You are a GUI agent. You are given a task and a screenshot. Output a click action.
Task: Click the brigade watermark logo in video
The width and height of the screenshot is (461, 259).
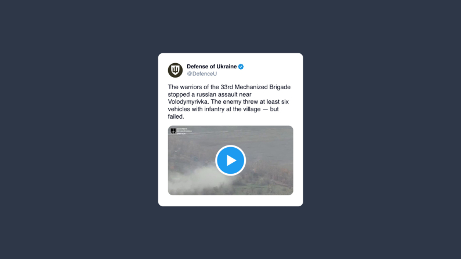click(173, 131)
